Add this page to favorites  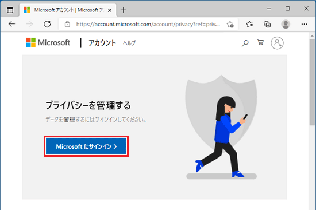pyautogui.click(x=230, y=24)
